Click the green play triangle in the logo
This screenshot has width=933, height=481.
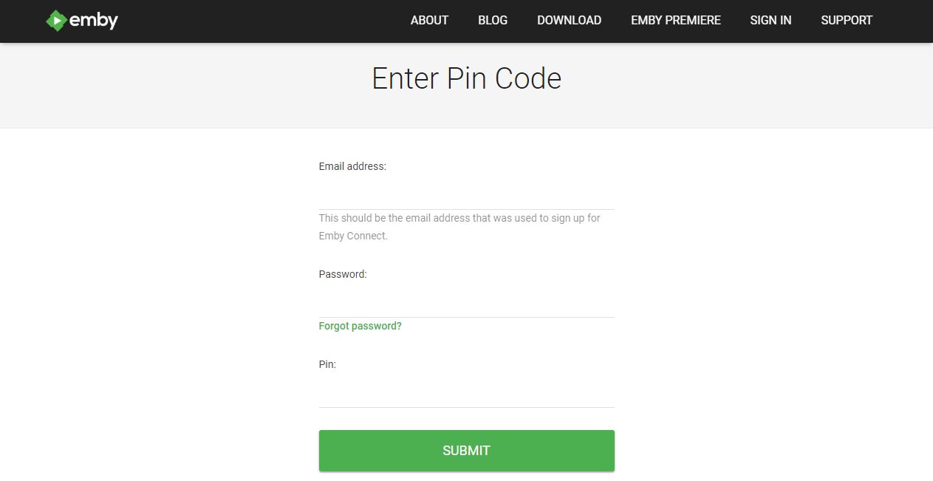[x=58, y=20]
